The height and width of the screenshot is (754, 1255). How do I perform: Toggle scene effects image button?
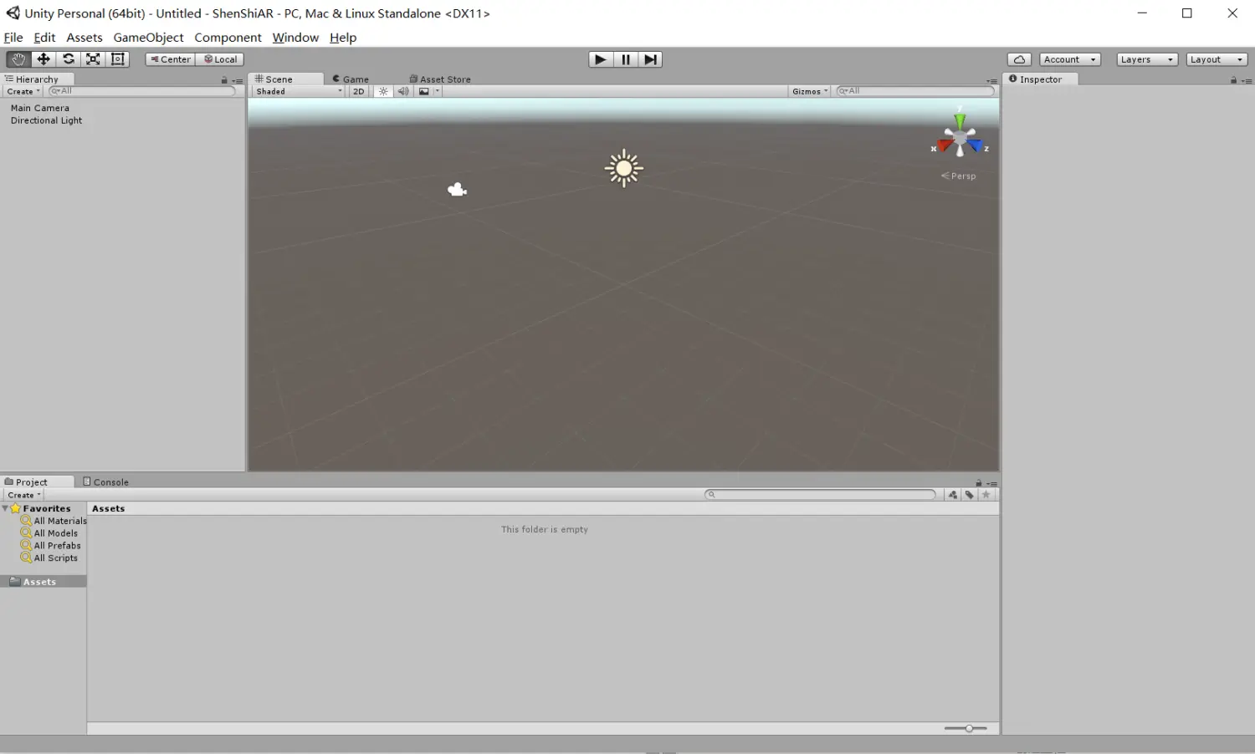[424, 91]
